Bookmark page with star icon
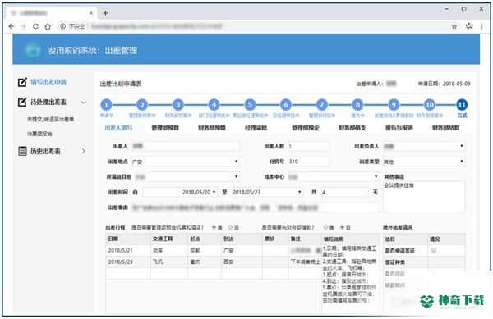 [454, 26]
